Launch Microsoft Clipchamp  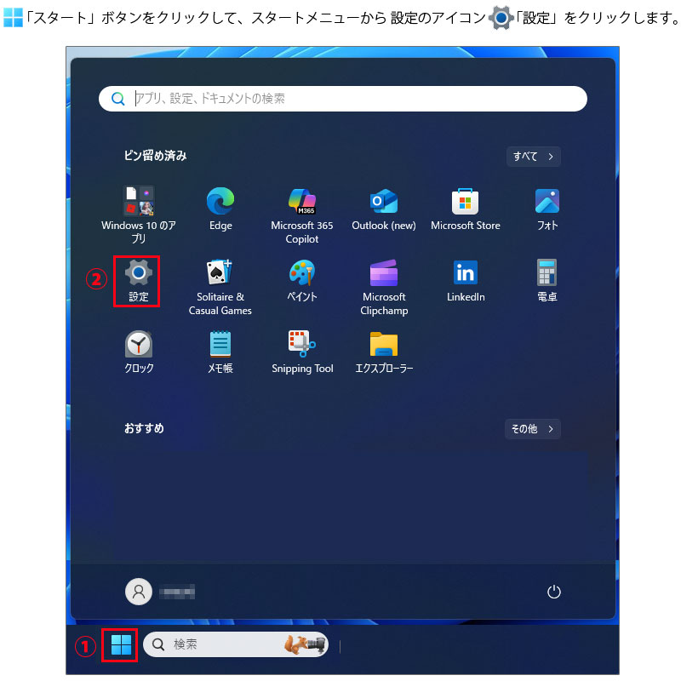pos(384,287)
